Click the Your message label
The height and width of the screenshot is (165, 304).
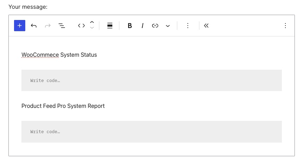point(28,7)
